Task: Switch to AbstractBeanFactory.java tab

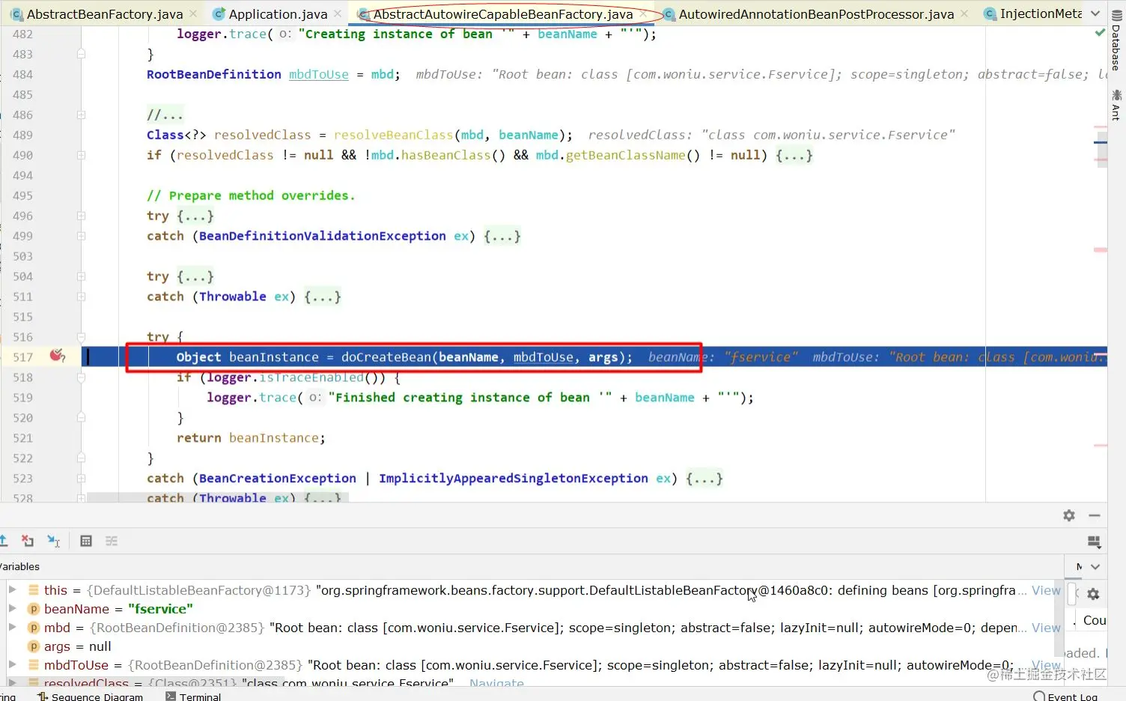Action: [x=105, y=13]
